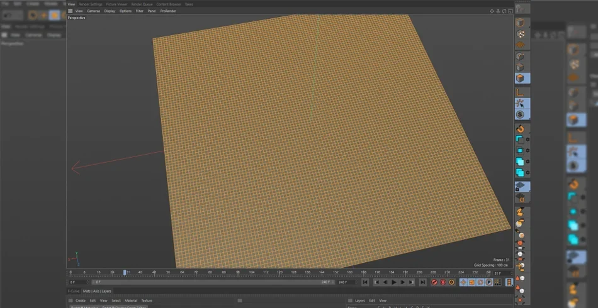Open viewport Panel menu
Viewport: 598px width, 308px height.
pos(152,11)
